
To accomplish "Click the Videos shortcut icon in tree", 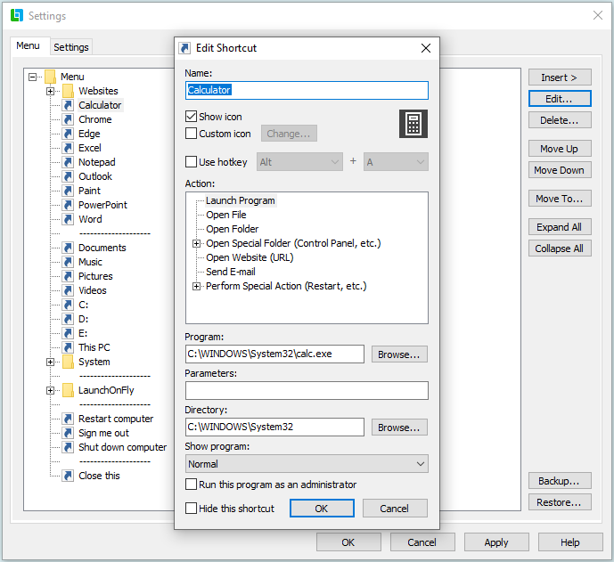I will pyautogui.click(x=68, y=290).
